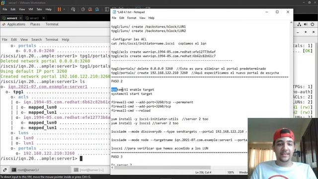Click the network icon in GNOME top bar
This screenshot has width=318, height=179.
coord(299,24)
